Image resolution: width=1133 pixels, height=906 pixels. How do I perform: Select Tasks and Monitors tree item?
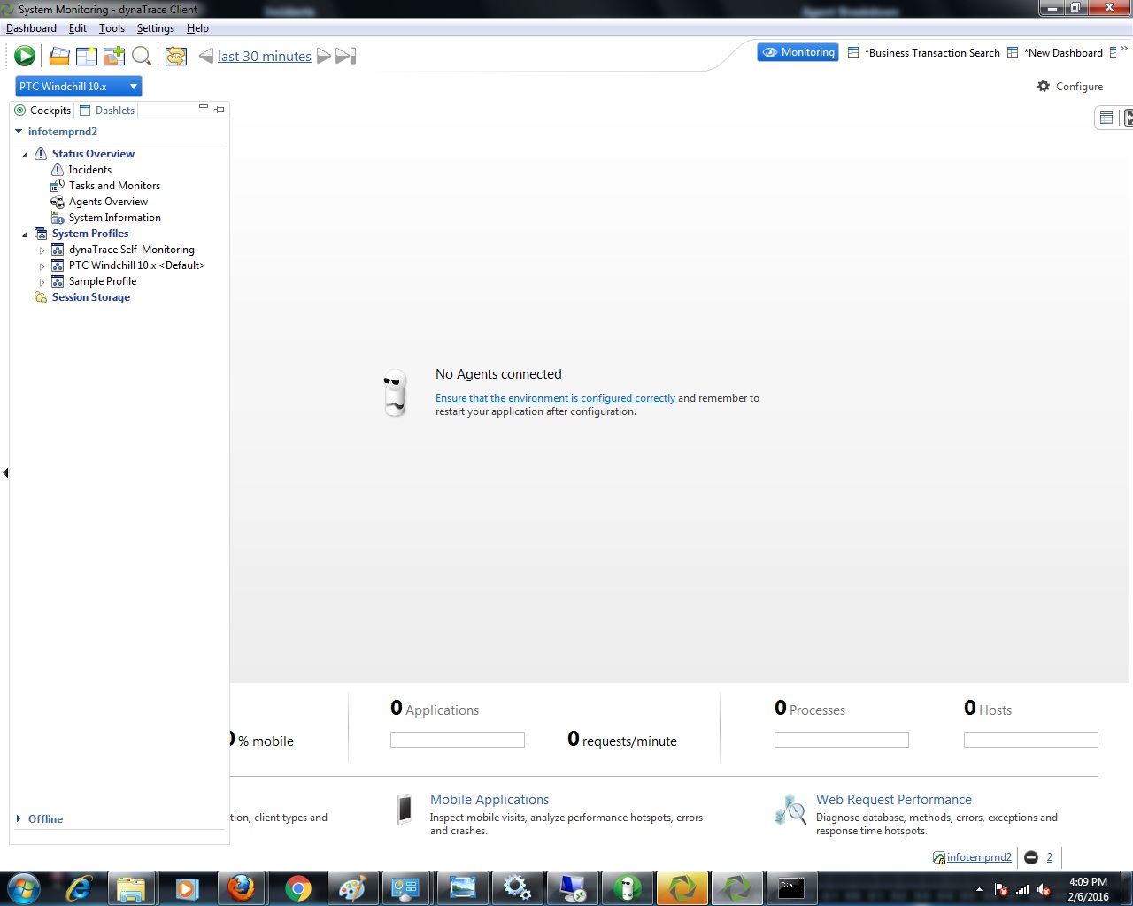pos(115,186)
